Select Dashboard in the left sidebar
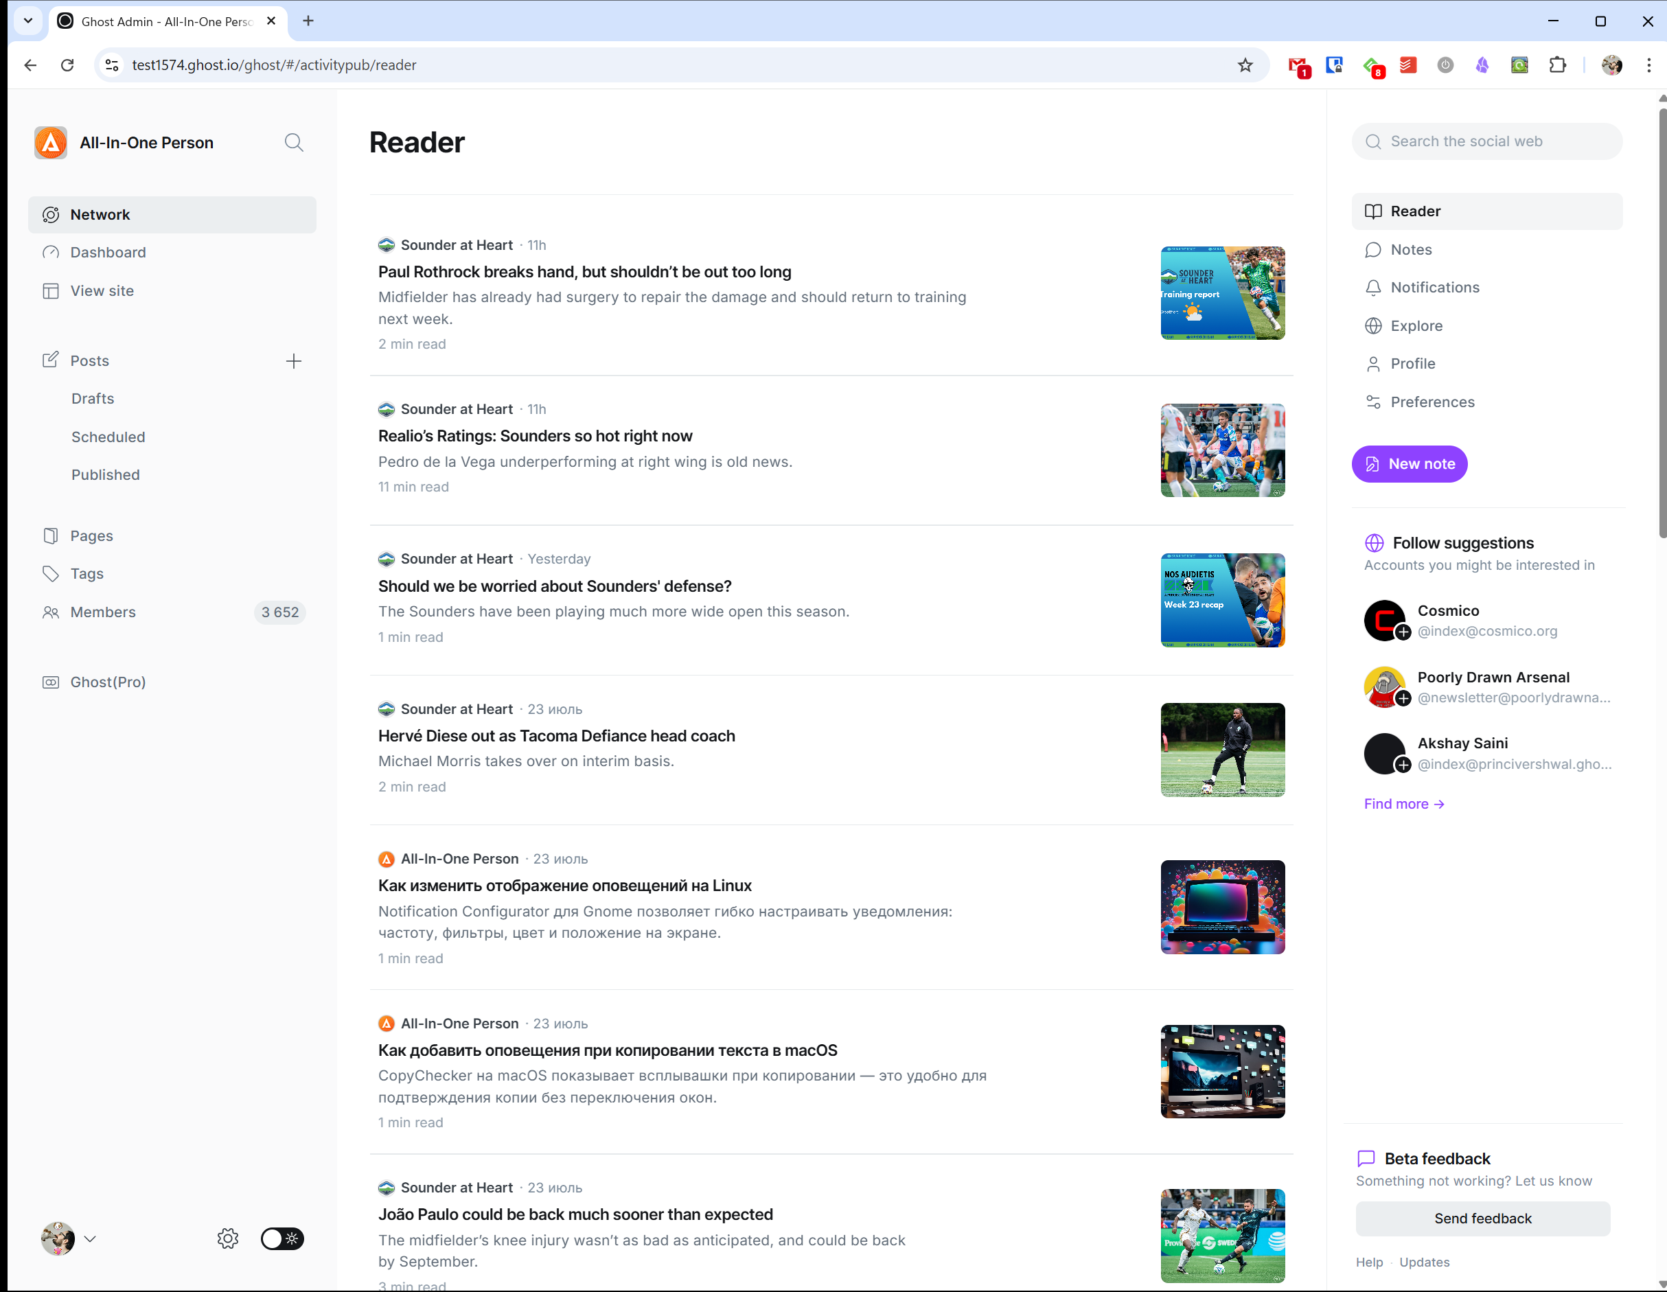 click(x=108, y=253)
